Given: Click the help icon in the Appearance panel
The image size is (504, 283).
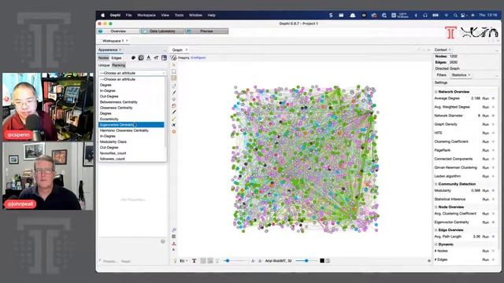Looking at the screenshot, I should pos(163,241).
